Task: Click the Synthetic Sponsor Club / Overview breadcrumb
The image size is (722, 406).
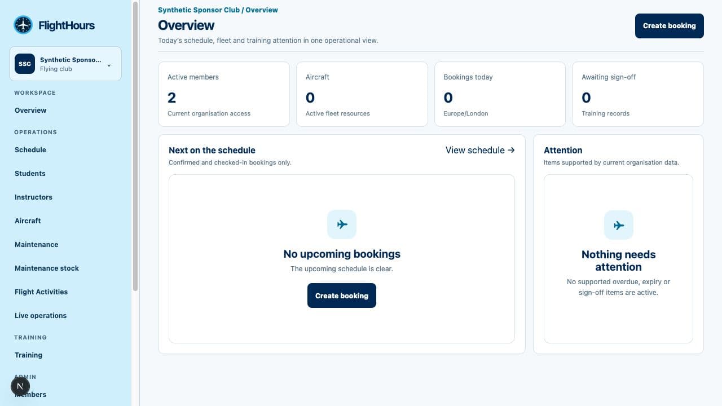Action: [x=218, y=10]
